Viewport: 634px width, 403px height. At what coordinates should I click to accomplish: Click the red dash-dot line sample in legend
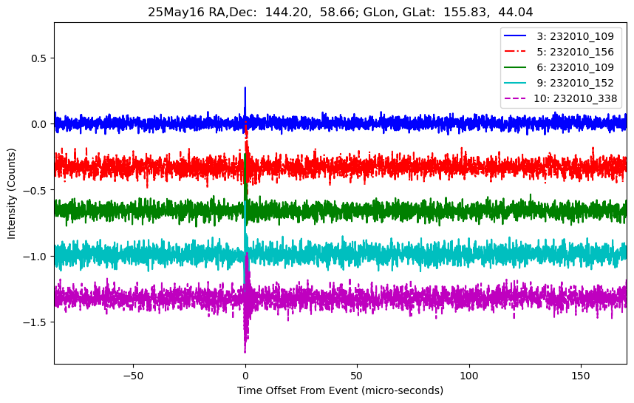515,51
